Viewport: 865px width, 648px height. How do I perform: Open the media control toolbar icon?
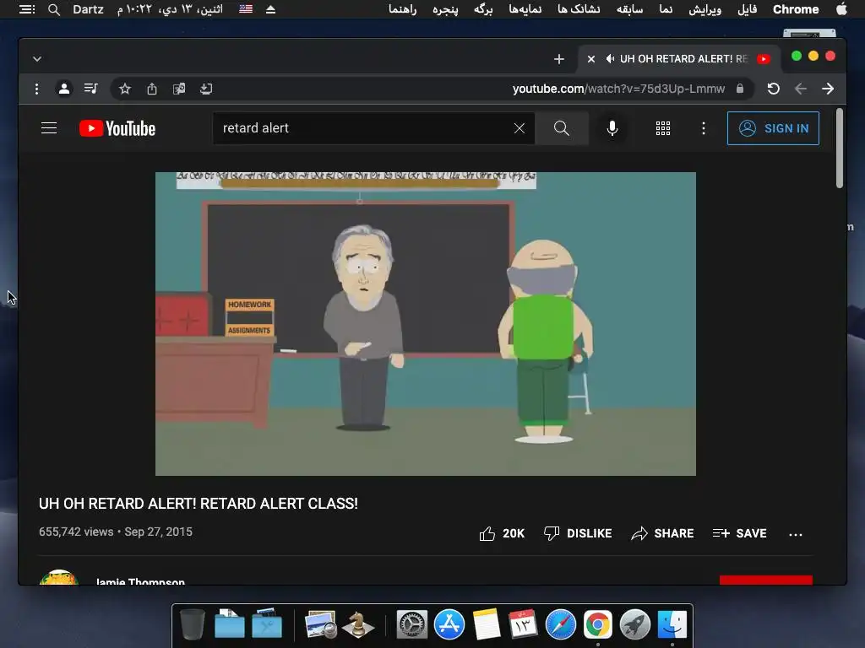click(x=91, y=88)
